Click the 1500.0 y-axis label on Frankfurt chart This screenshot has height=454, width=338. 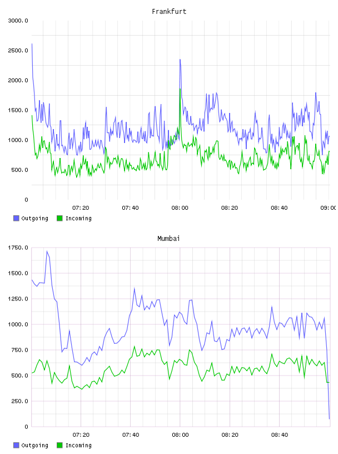(x=18, y=110)
